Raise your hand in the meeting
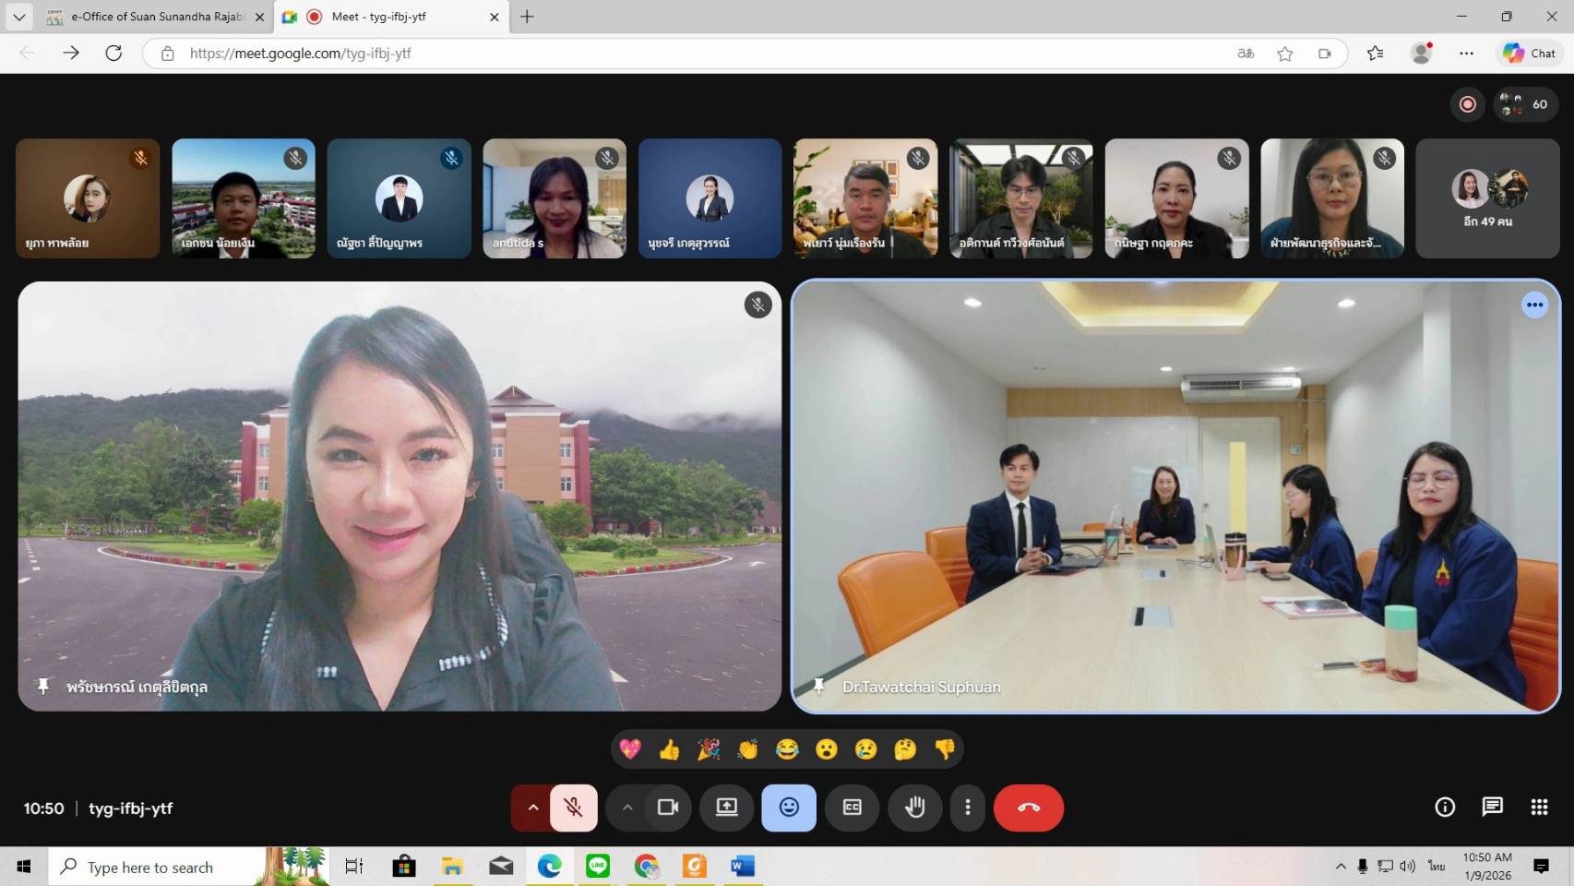 coord(914,808)
